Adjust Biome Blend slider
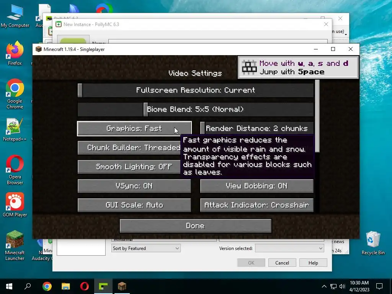 (196, 109)
